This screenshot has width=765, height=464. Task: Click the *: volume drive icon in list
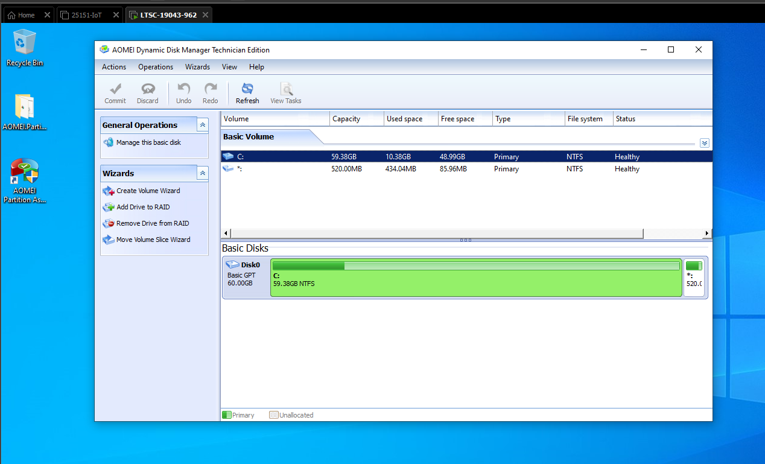228,169
